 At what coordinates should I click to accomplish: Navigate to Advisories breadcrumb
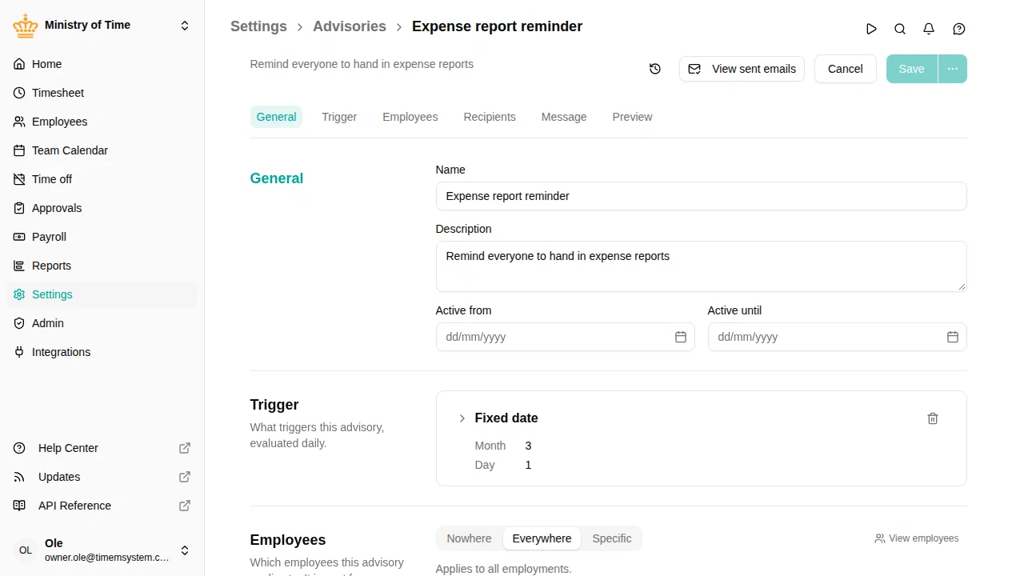tap(350, 26)
